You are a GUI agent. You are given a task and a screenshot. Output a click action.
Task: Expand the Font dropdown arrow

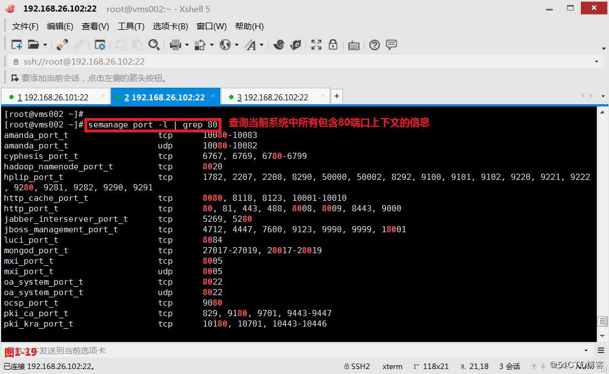(x=261, y=45)
